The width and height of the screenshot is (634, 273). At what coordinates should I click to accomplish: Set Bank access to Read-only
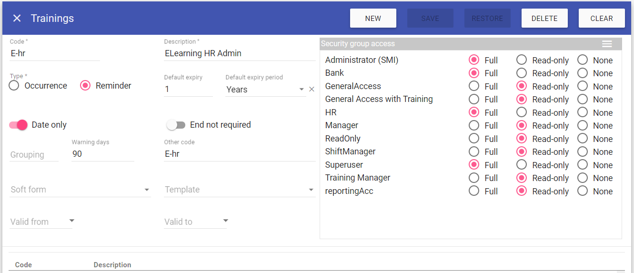coord(522,73)
